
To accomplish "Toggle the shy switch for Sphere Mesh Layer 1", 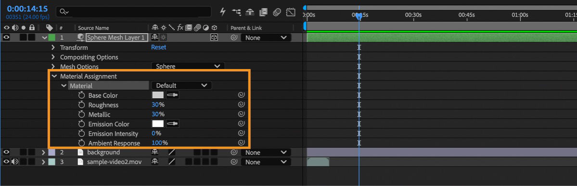I will (155, 37).
